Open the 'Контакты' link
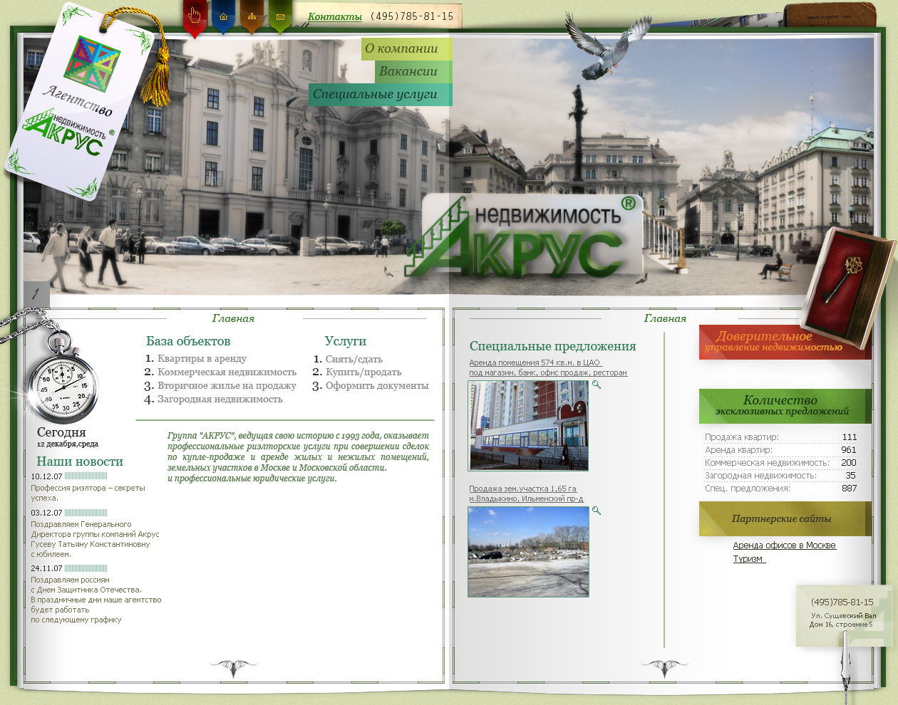Viewport: 898px width, 705px height. tap(334, 16)
